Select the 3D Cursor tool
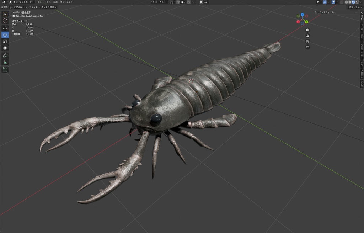 click(5, 21)
